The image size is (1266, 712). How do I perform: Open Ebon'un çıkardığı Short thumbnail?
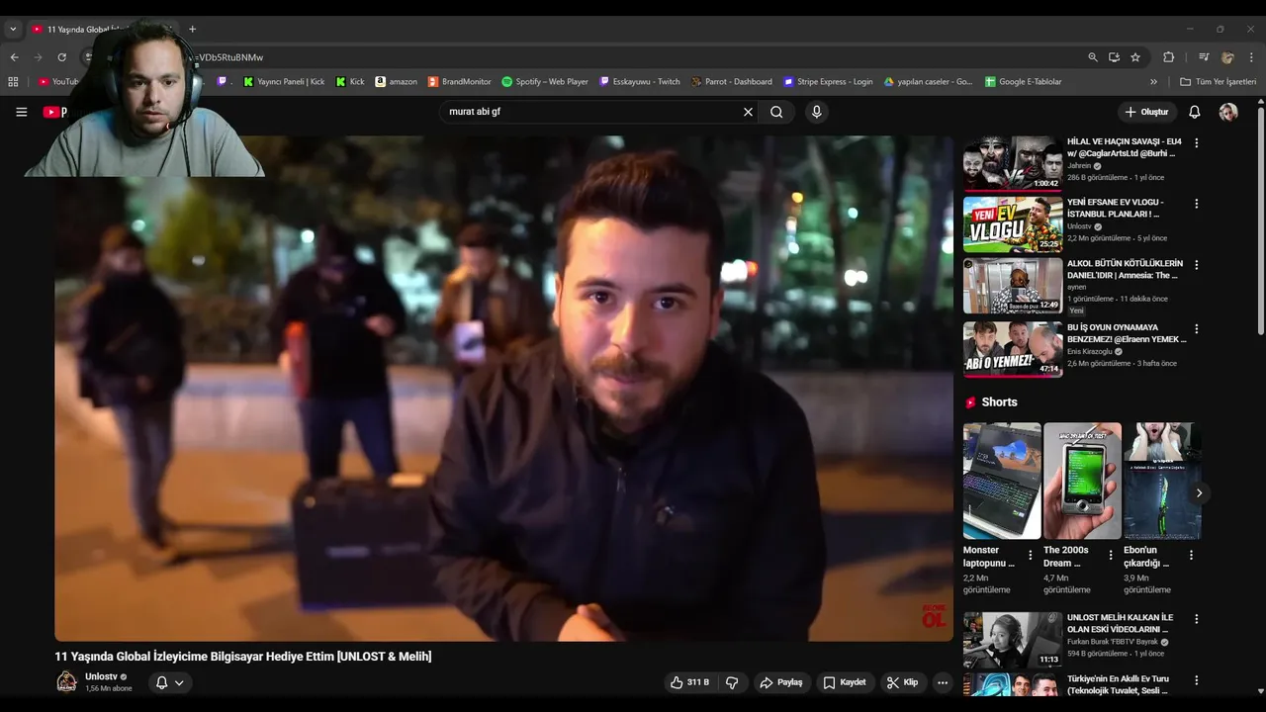[x=1162, y=481]
